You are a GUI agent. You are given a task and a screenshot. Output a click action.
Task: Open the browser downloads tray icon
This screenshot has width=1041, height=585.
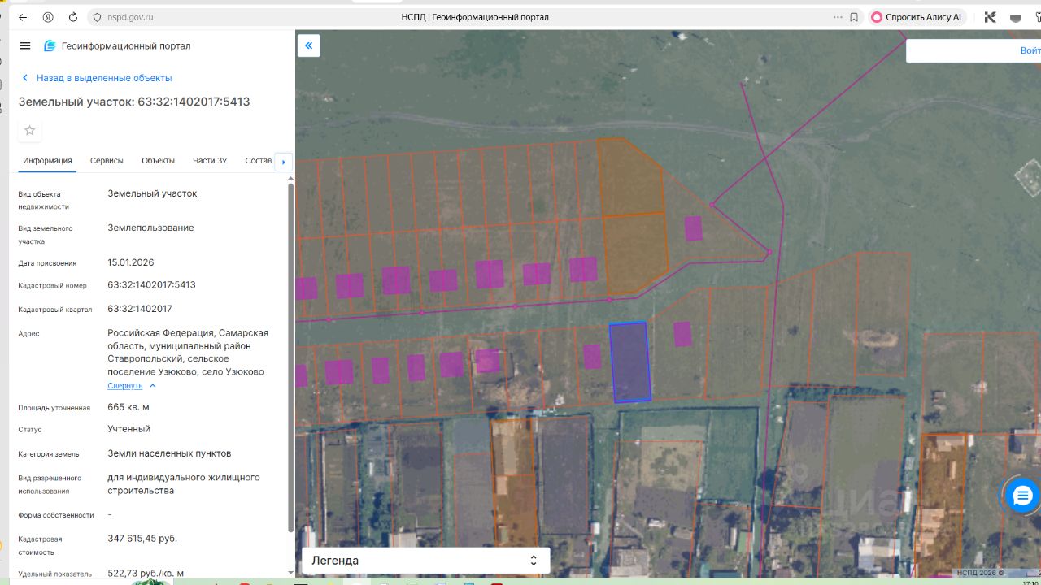click(1016, 17)
